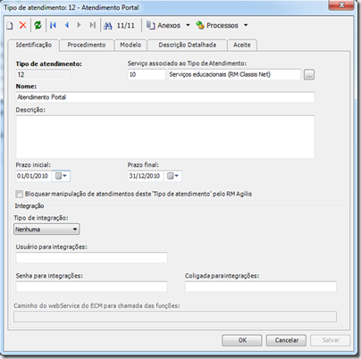
Task: Open the Tipo de integração combo box
Action: coord(46,230)
